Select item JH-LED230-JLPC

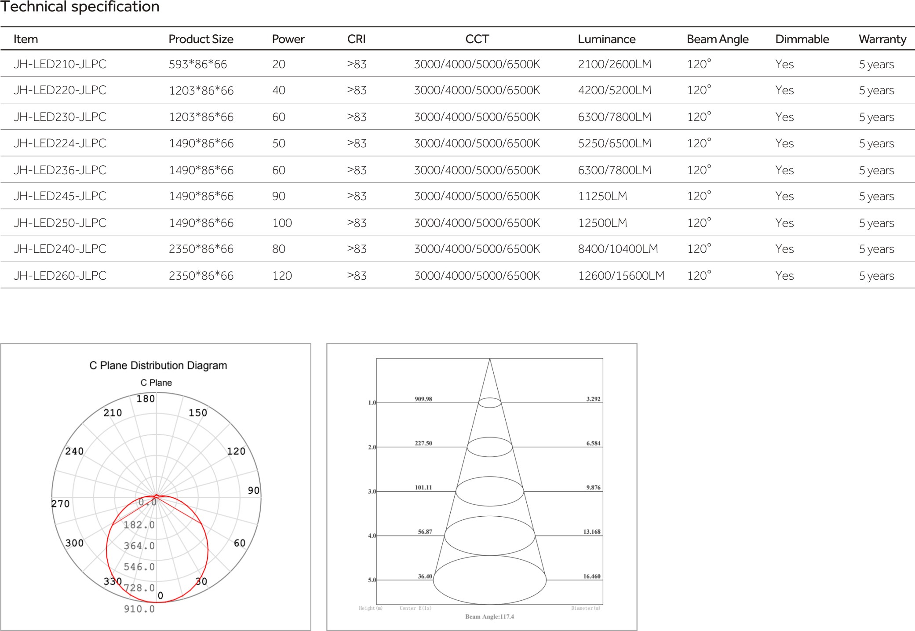click(60, 117)
